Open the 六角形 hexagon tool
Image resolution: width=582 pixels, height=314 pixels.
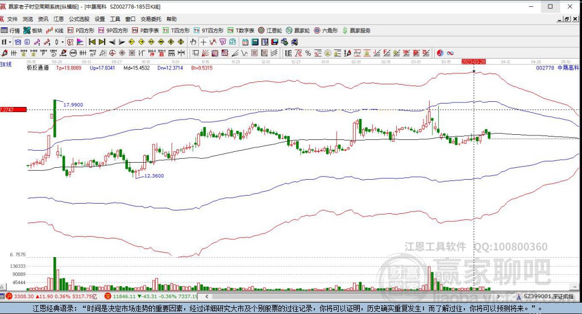click(x=326, y=31)
